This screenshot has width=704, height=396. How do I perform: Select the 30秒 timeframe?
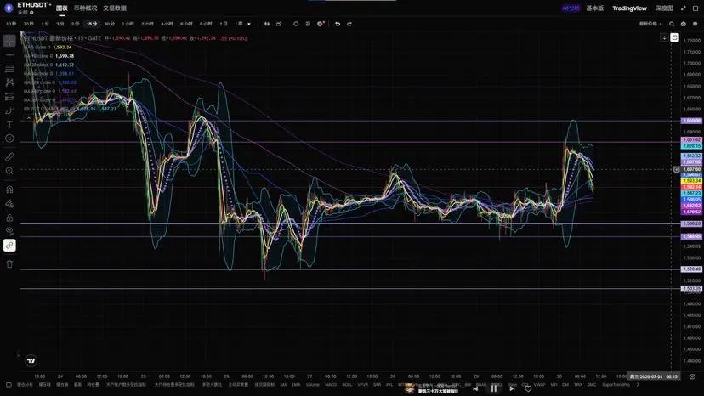pyautogui.click(x=29, y=24)
